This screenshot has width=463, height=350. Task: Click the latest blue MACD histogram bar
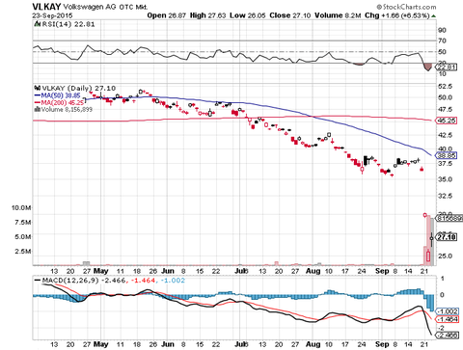[432, 303]
